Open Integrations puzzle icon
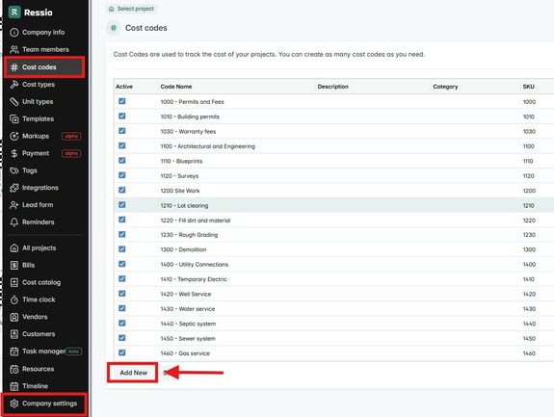This screenshot has height=417, width=554. click(x=14, y=188)
